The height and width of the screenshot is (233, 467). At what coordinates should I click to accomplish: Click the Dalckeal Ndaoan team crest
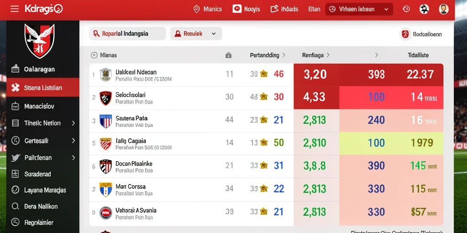pos(105,75)
